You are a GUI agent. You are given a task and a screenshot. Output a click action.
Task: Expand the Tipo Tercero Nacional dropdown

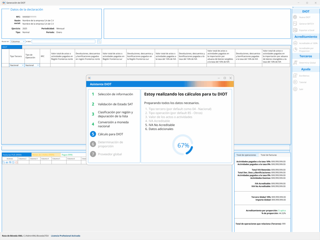tap(17, 65)
